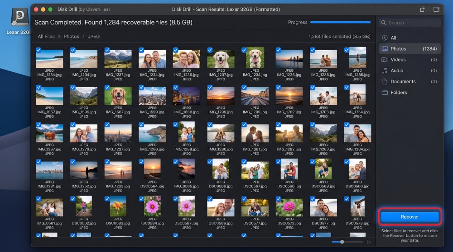Select the Photos (1284) category
The width and height of the screenshot is (453, 252).
410,49
